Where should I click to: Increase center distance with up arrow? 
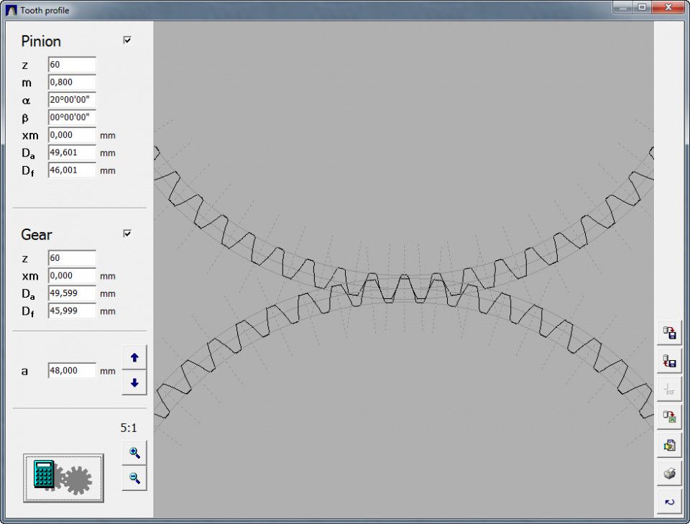pyautogui.click(x=134, y=357)
